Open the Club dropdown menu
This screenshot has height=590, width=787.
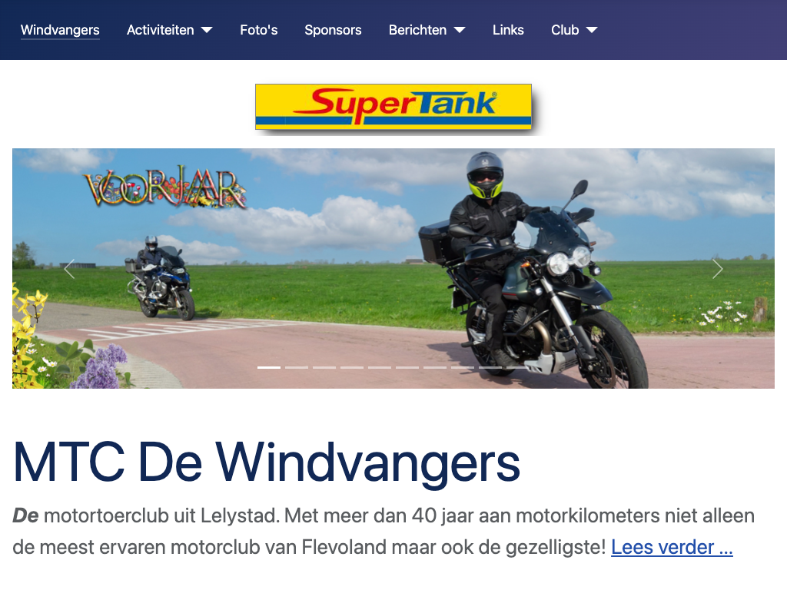pos(574,30)
